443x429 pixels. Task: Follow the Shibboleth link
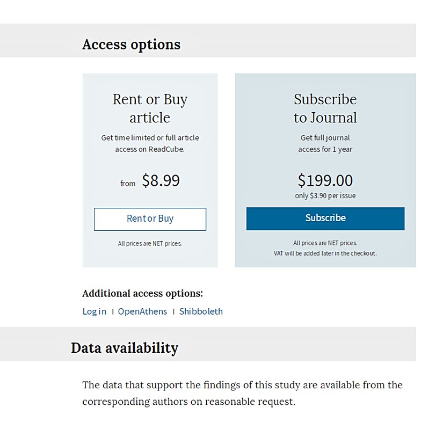coord(201,311)
